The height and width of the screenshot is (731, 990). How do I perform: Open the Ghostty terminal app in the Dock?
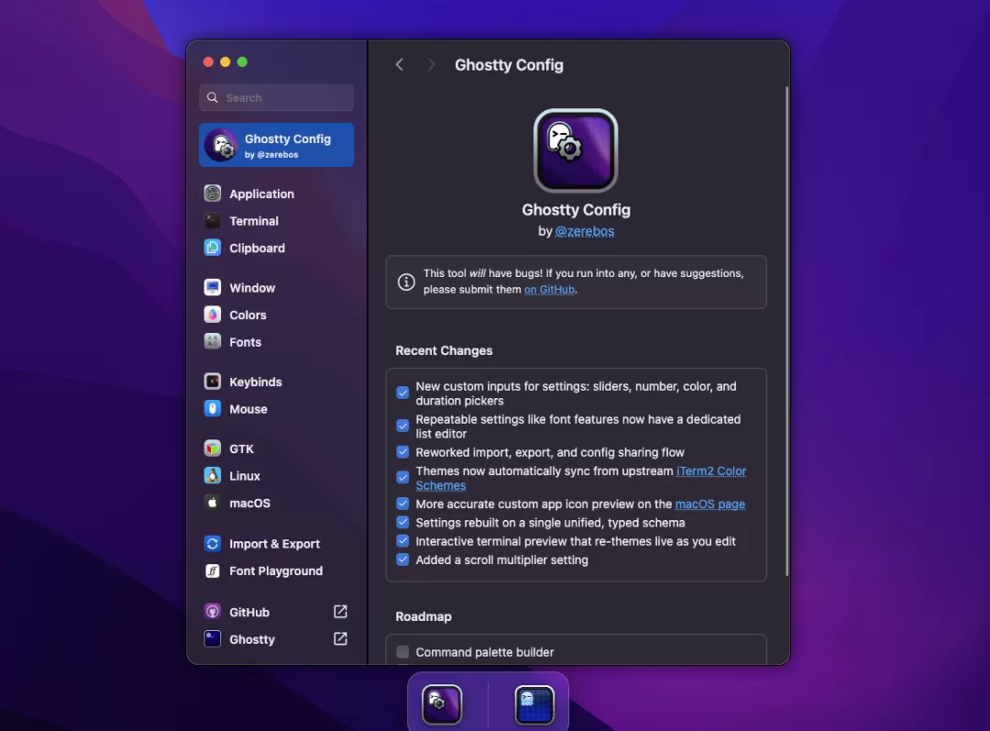point(534,703)
